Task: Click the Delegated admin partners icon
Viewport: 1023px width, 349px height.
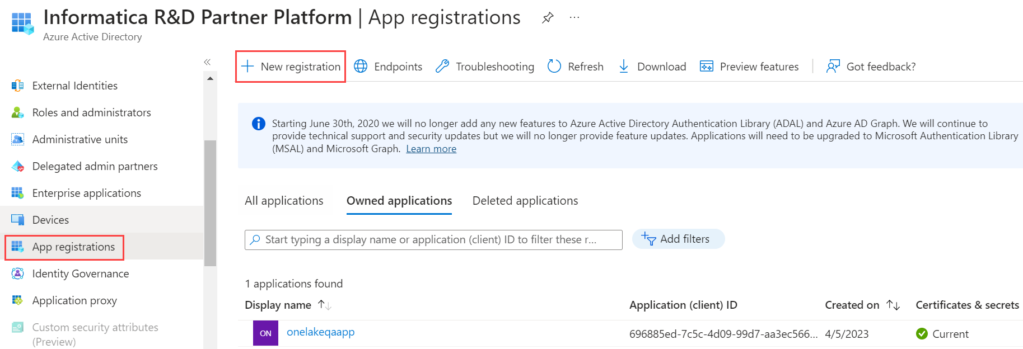Action: [x=18, y=166]
